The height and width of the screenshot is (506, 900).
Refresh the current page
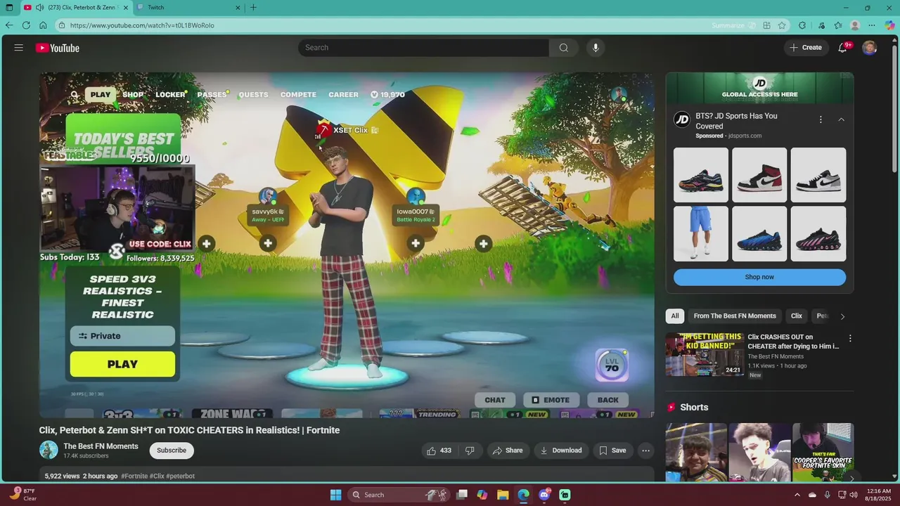pyautogui.click(x=26, y=25)
